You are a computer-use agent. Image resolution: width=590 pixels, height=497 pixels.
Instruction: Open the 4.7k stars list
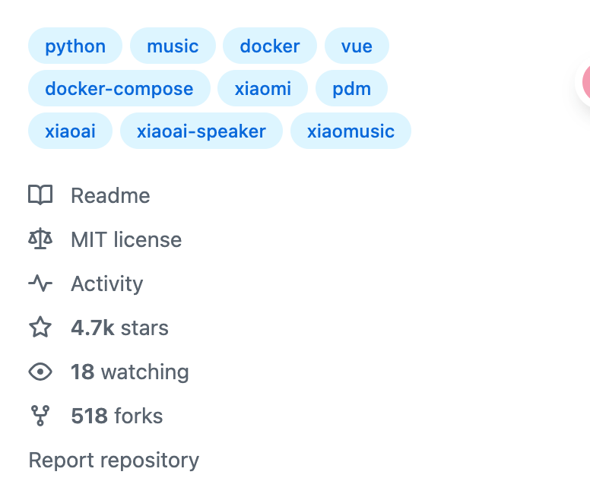pos(119,328)
